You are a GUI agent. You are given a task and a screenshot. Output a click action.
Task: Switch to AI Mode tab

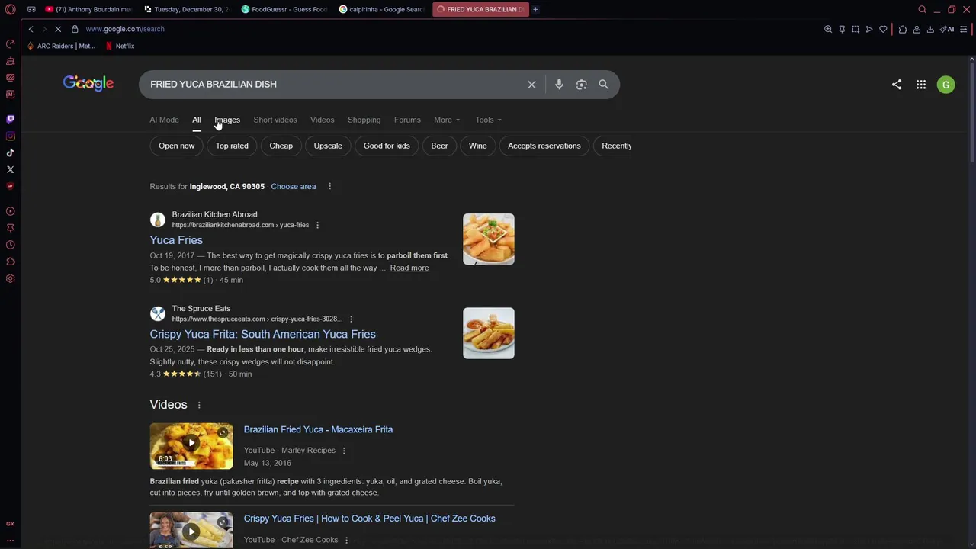coord(164,120)
